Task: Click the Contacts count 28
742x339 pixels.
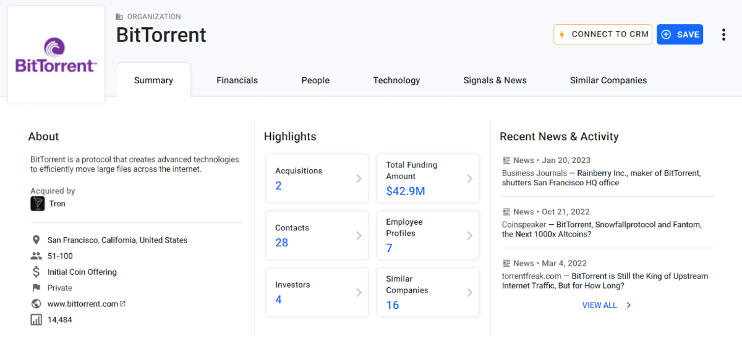Action: (x=282, y=243)
